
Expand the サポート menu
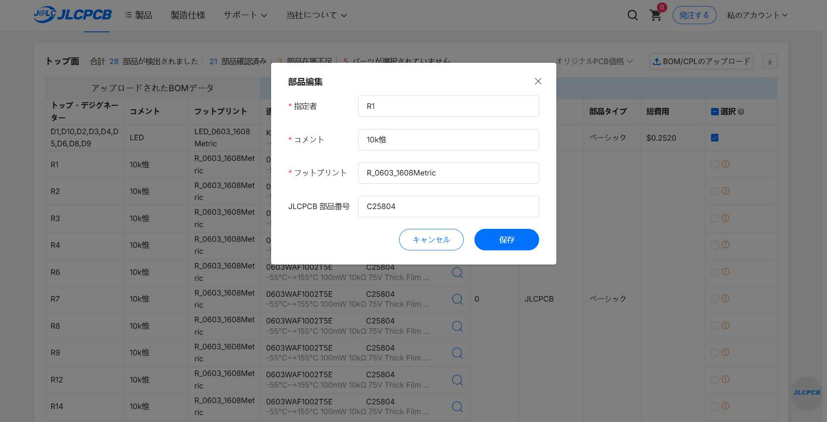(x=245, y=15)
